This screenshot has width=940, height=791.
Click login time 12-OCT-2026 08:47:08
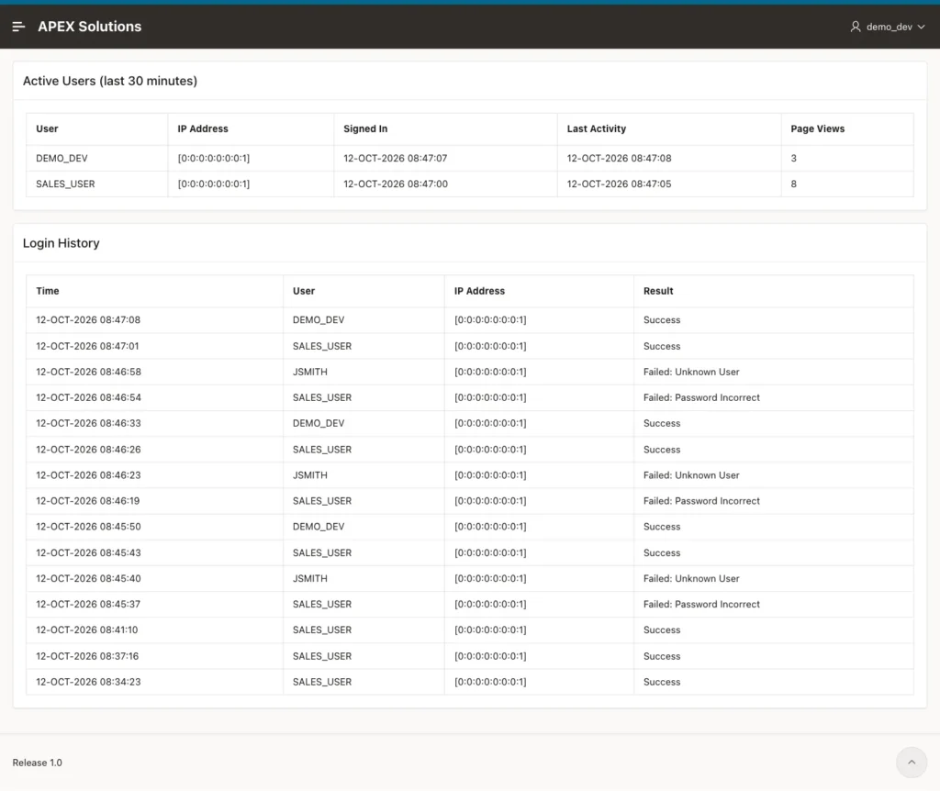click(x=88, y=320)
